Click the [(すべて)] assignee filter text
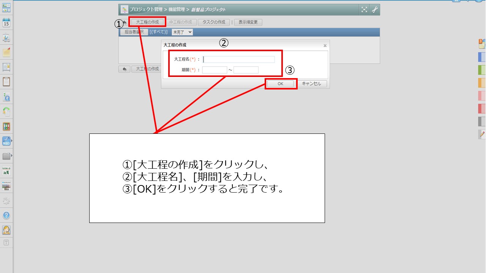Image resolution: width=486 pixels, height=273 pixels. pos(159,32)
